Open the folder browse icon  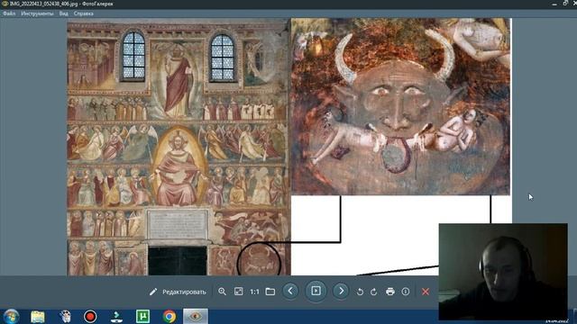tap(270, 292)
